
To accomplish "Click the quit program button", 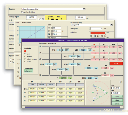I will [29, 71].
